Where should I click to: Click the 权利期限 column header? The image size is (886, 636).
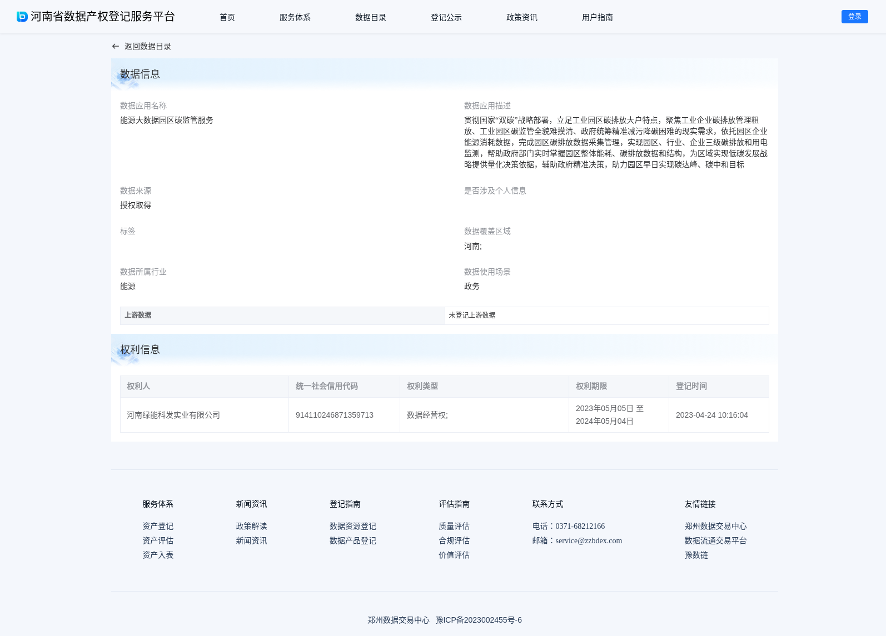[x=619, y=387]
